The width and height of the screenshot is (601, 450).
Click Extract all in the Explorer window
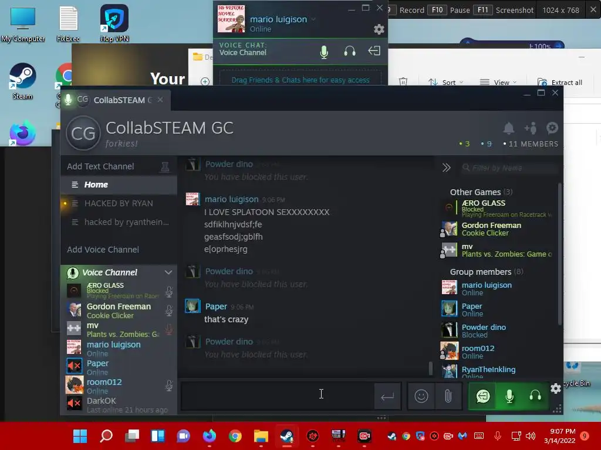pyautogui.click(x=559, y=82)
